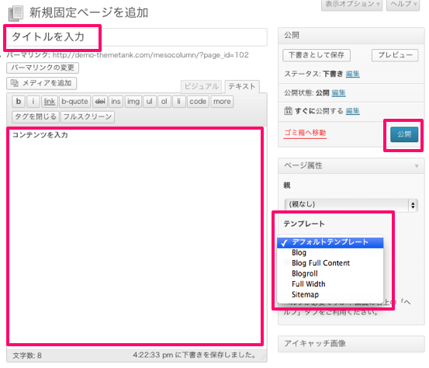Open フルスクリーン editing mode

pyautogui.click(x=88, y=117)
